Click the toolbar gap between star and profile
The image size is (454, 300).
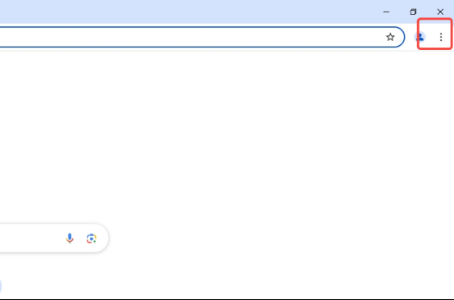coord(410,37)
